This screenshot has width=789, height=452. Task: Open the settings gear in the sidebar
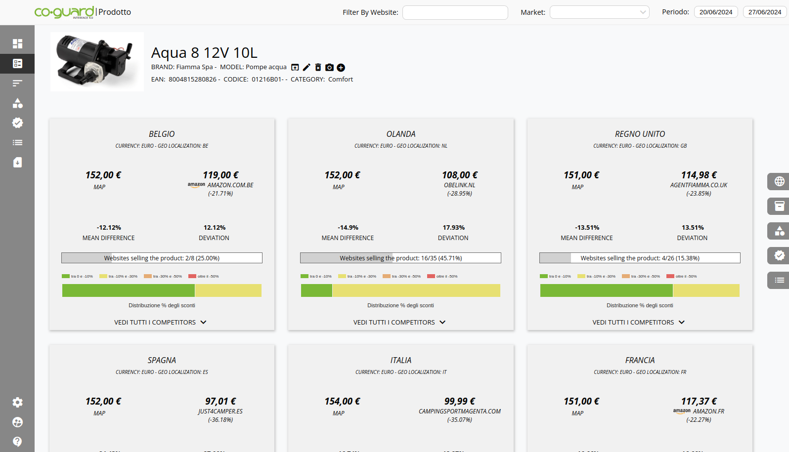pyautogui.click(x=17, y=403)
